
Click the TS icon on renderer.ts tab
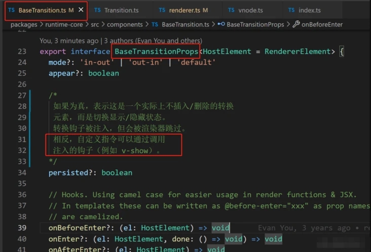point(162,10)
